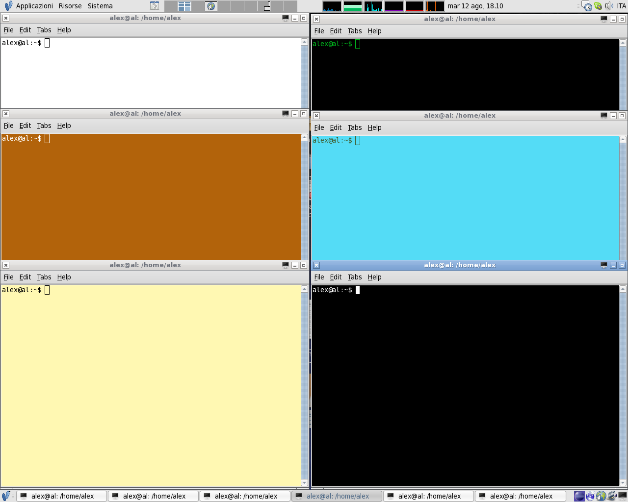Click the volume speaker icon in the top panel
Viewport: 628px width, 502px height.
click(609, 6)
